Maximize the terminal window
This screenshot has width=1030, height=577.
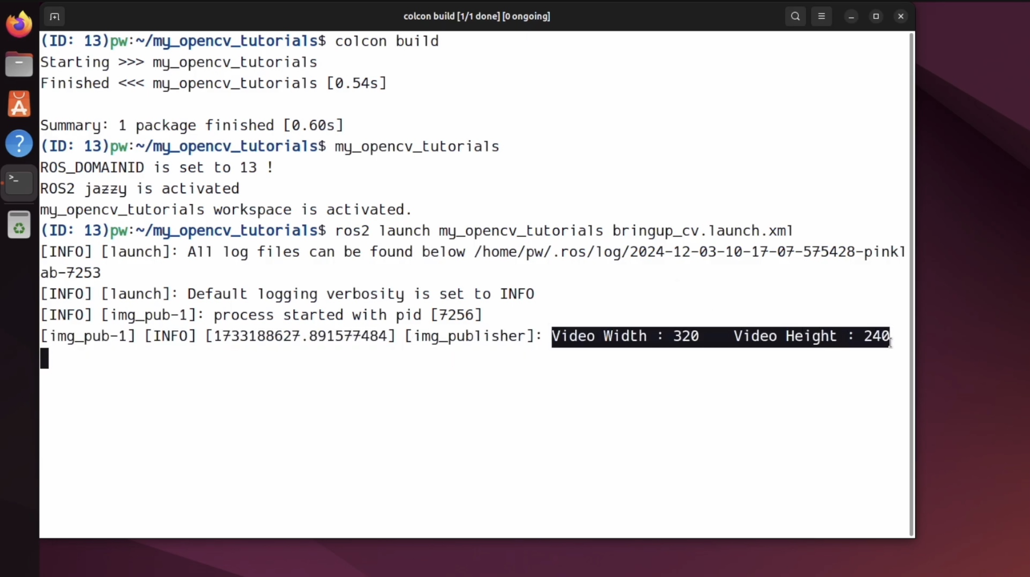pos(876,16)
